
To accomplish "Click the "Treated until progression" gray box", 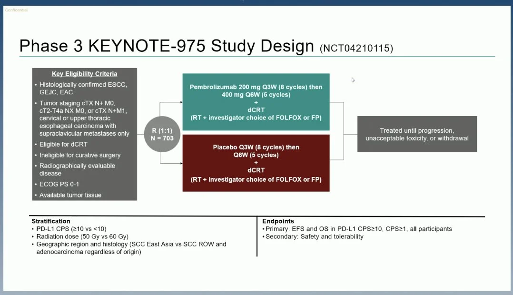I will (x=417, y=134).
